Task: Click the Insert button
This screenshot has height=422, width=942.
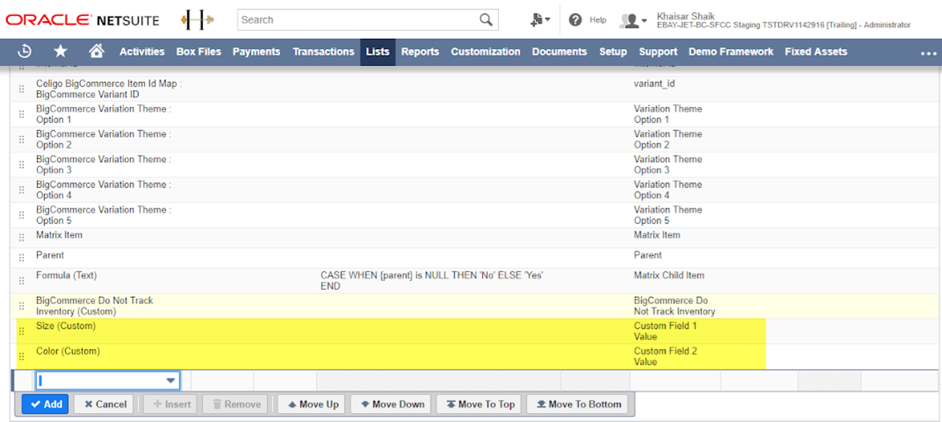Action: (171, 404)
